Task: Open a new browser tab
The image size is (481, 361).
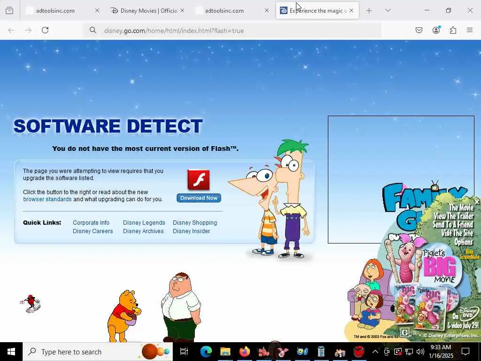Action: (369, 11)
